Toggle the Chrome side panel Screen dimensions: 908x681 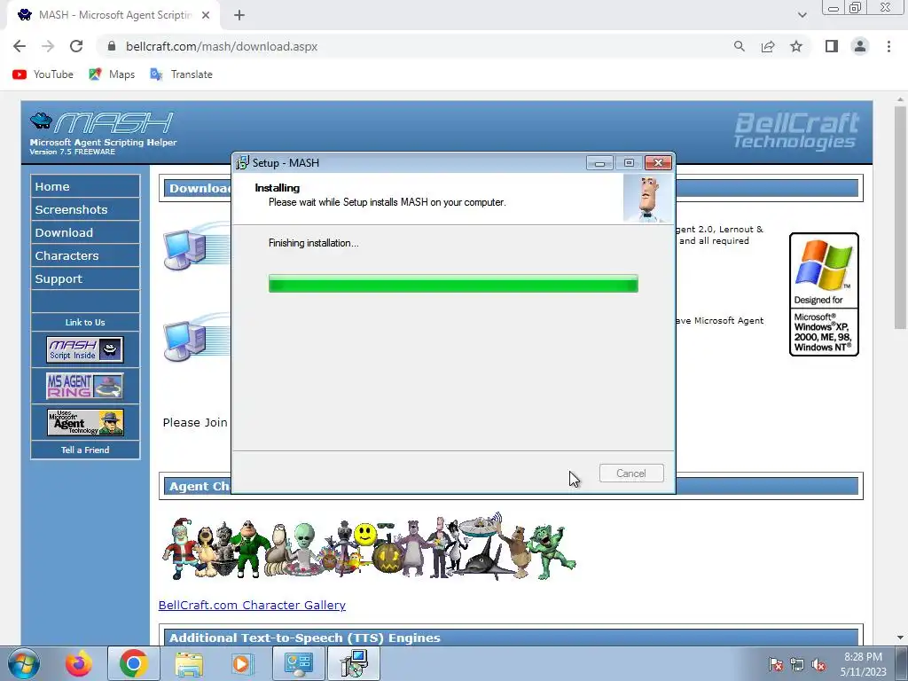[x=832, y=46]
